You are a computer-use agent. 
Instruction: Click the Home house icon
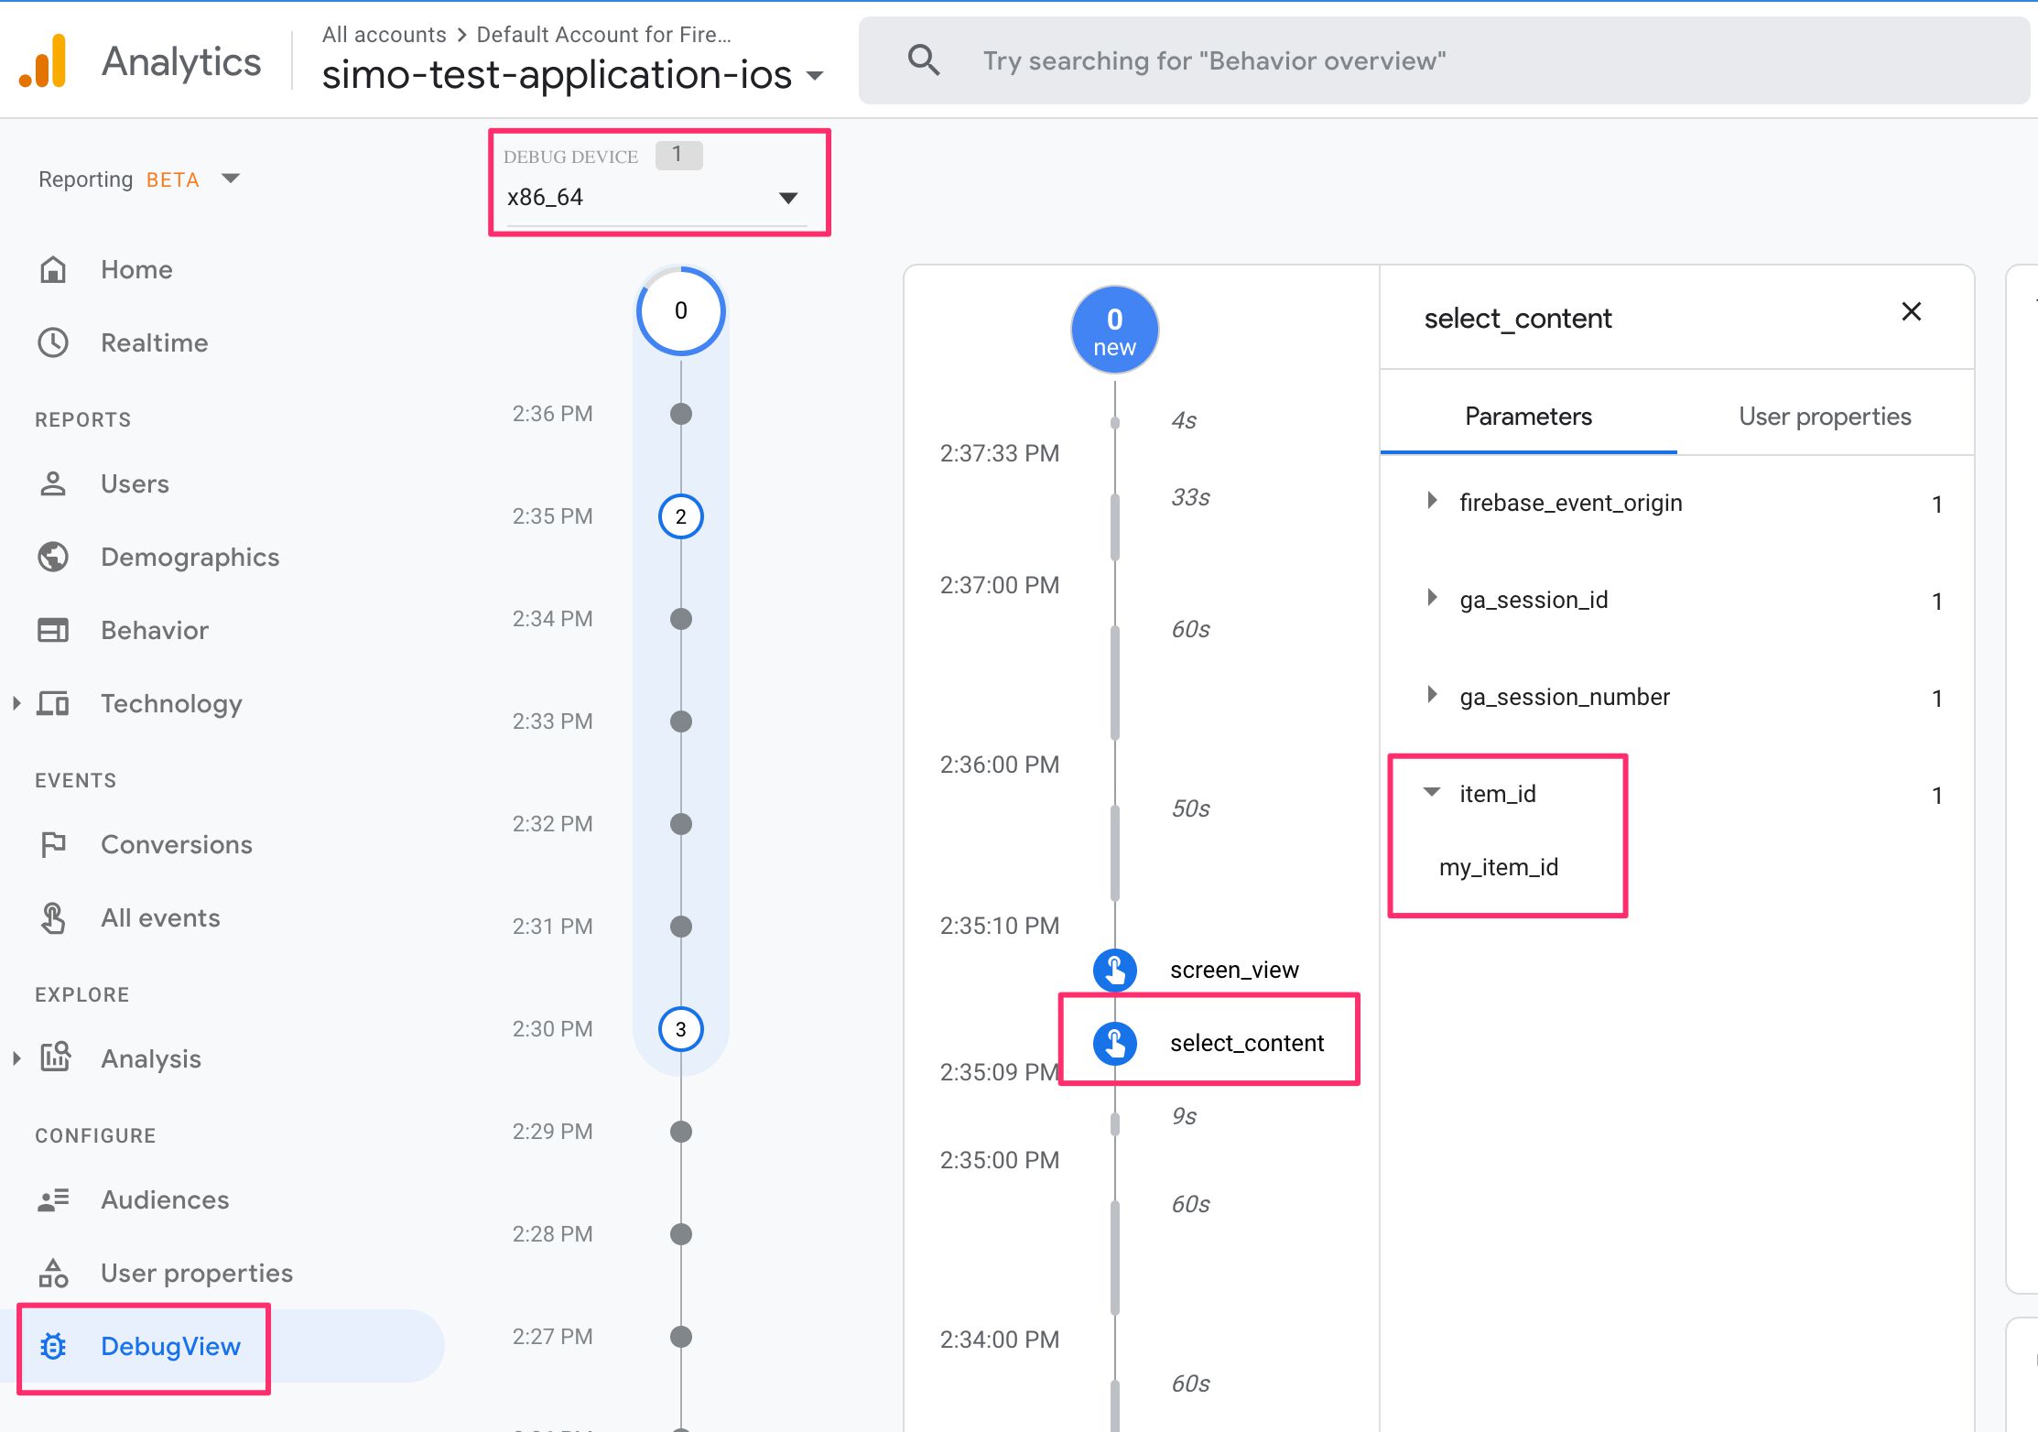point(53,269)
